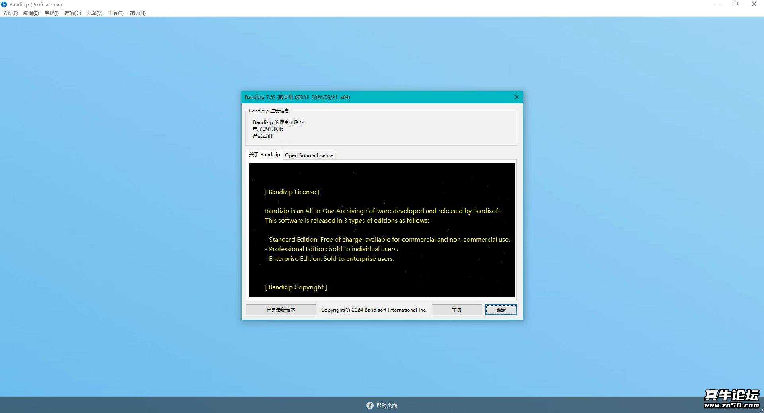764x413 pixels.
Task: Click the Bandizip app icon in title bar
Action: tap(4, 4)
